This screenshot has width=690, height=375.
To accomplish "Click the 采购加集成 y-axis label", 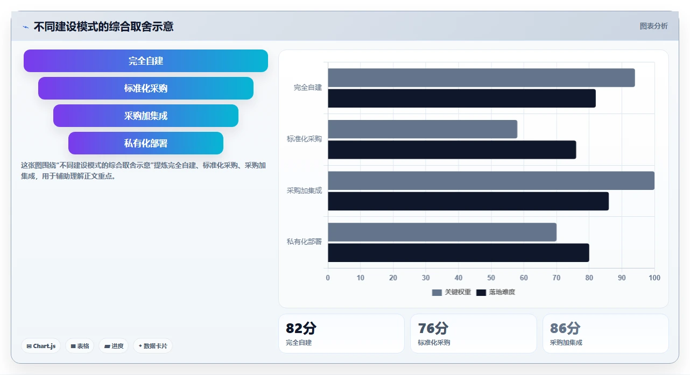I will (x=304, y=190).
